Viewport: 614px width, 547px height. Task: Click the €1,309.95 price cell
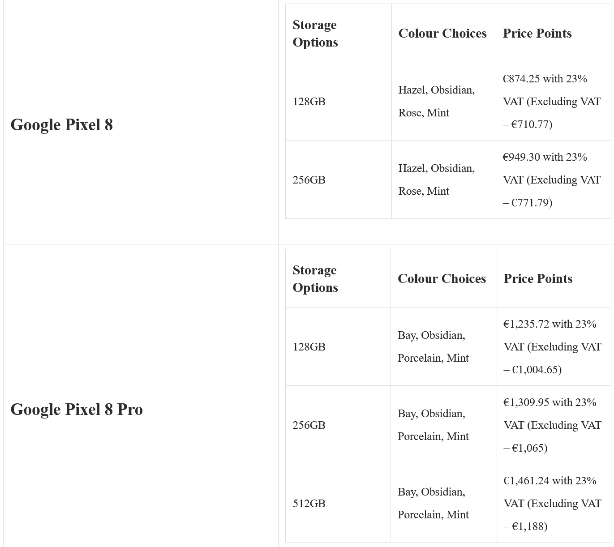point(552,425)
